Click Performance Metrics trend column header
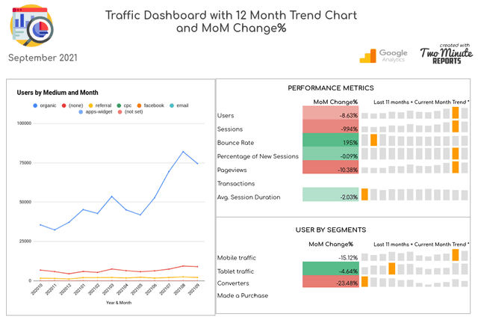The image size is (478, 323). tap(421, 102)
